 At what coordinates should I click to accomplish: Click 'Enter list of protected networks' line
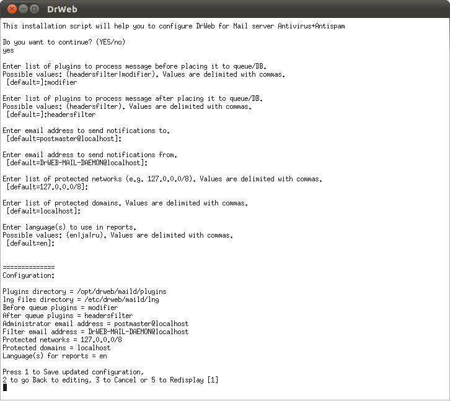tap(162, 179)
